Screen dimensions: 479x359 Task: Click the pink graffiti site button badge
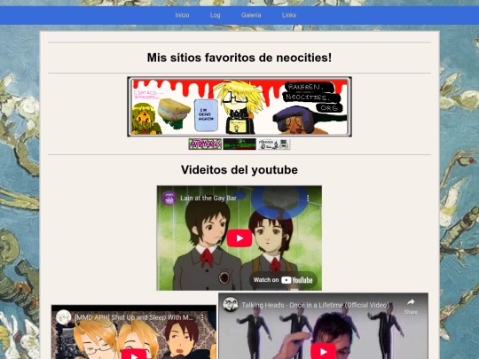205,144
